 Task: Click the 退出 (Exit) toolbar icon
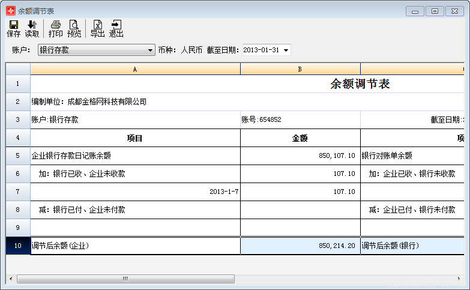[x=116, y=28]
